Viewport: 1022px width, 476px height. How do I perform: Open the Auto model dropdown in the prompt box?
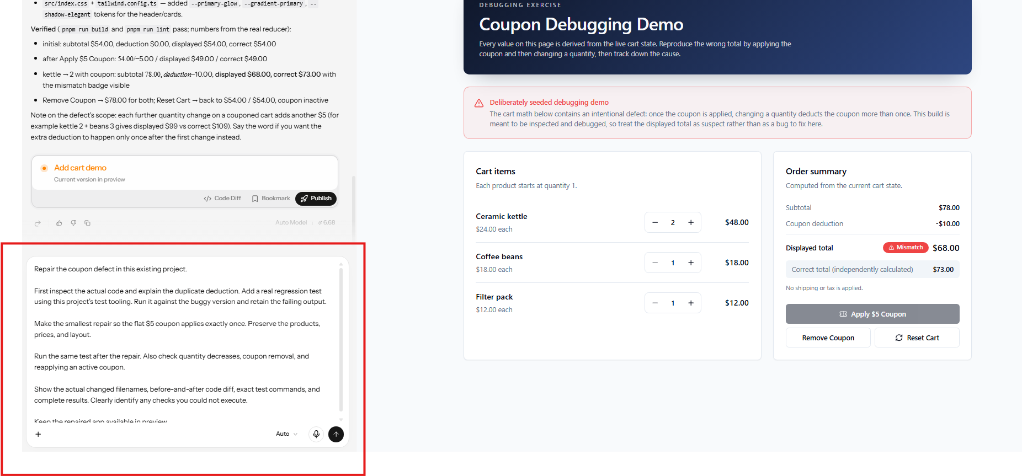pos(286,434)
